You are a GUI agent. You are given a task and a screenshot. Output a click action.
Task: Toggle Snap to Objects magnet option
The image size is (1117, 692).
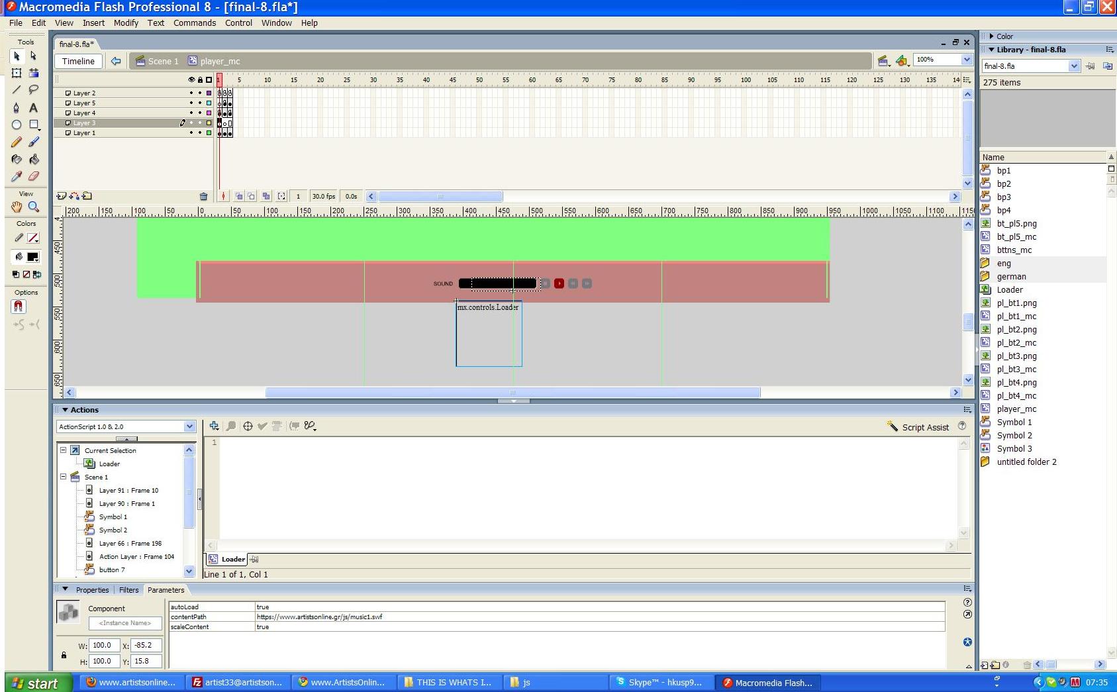(x=18, y=306)
